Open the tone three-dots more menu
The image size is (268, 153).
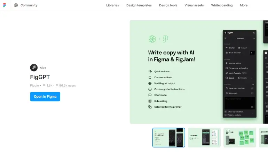coord(252,78)
